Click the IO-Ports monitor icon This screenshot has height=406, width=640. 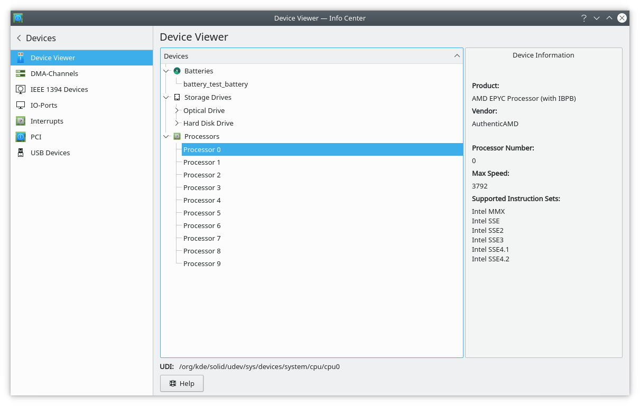point(21,105)
